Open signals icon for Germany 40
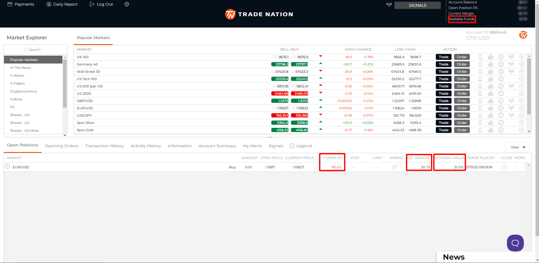Screen dimensions: 539x263 pyautogui.click(x=511, y=64)
